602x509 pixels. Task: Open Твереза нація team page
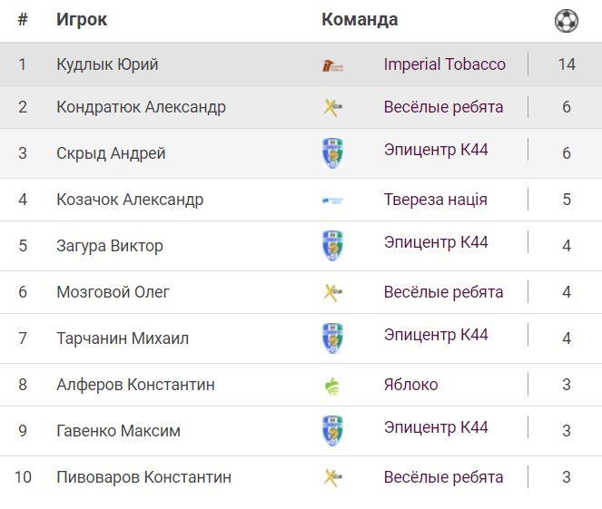pyautogui.click(x=435, y=200)
